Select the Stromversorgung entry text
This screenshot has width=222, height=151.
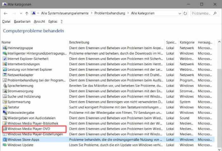click(x=20, y=91)
